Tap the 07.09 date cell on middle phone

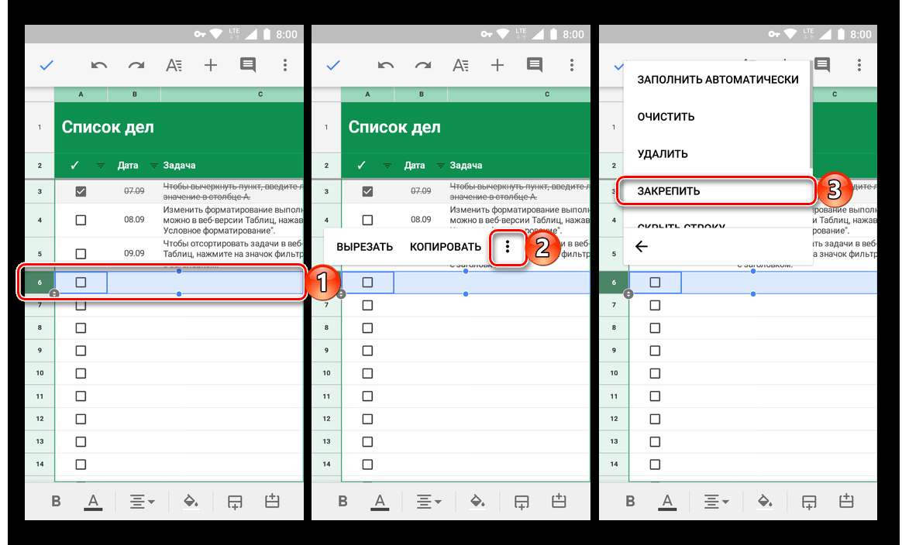421,191
